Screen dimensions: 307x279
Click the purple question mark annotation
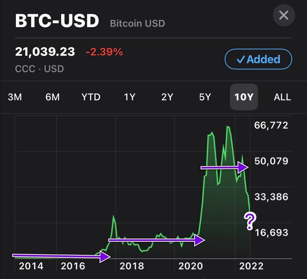coord(250,221)
